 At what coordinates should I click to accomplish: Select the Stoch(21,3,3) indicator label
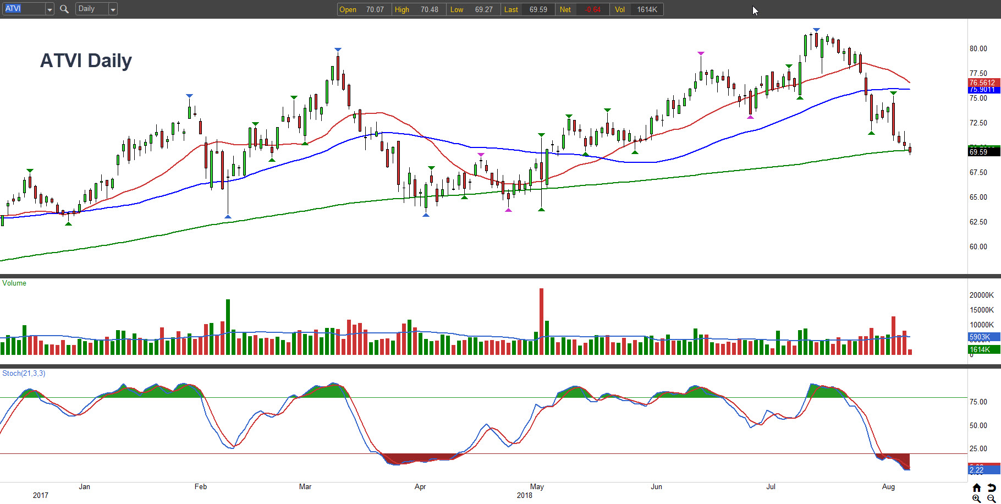point(24,374)
